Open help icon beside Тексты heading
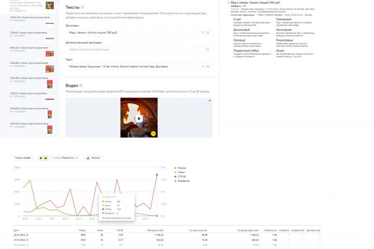The height and width of the screenshot is (249, 374). (x=82, y=7)
